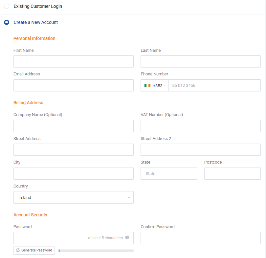Select the Create a New Account option
The height and width of the screenshot is (258, 266).
7,22
